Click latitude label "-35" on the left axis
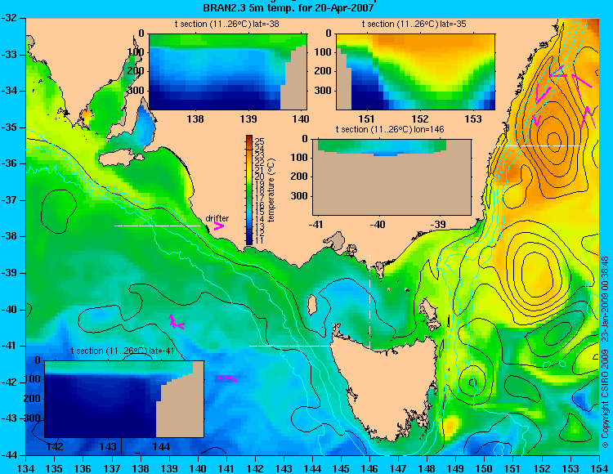This screenshot has height=474, width=613. click(x=9, y=127)
